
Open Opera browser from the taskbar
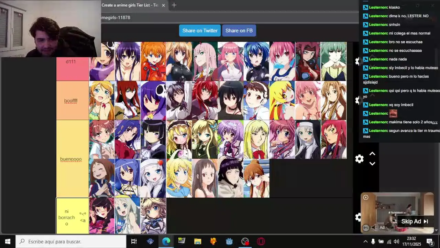(x=261, y=241)
